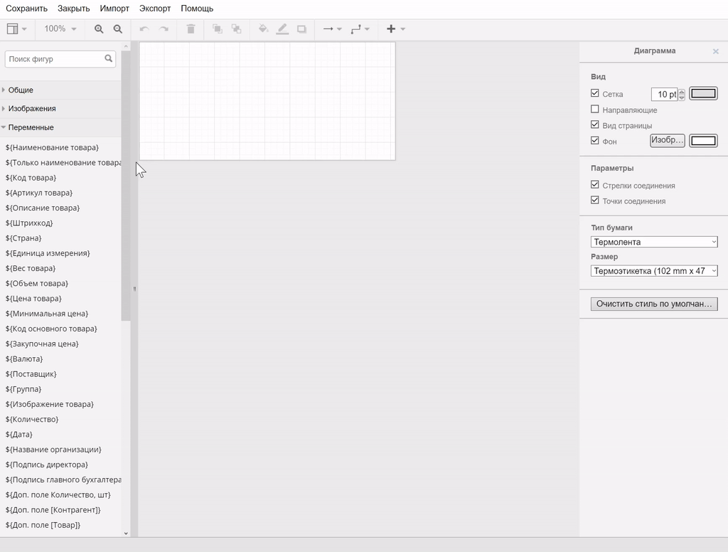Open the Импорт menu
The image size is (728, 552).
pyautogui.click(x=114, y=9)
